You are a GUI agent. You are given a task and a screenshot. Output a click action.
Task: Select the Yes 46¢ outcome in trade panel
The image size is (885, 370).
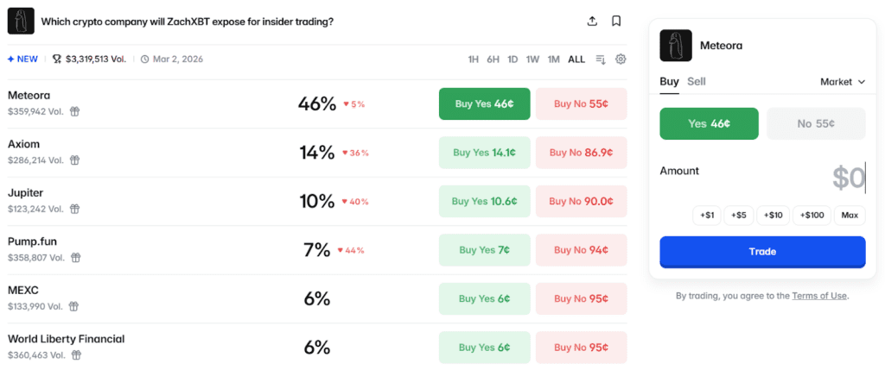pos(709,123)
